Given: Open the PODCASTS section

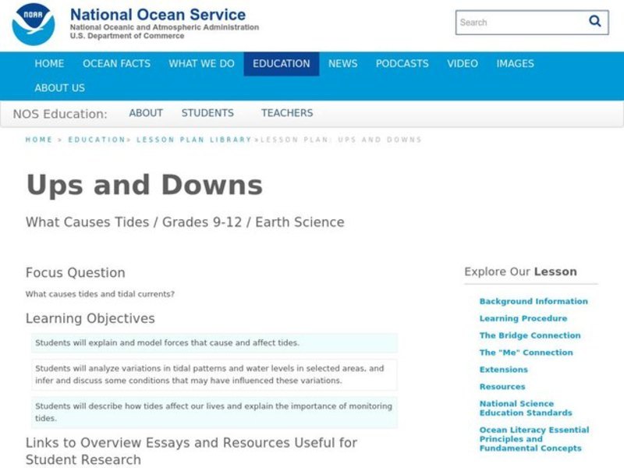Looking at the screenshot, I should pyautogui.click(x=402, y=64).
